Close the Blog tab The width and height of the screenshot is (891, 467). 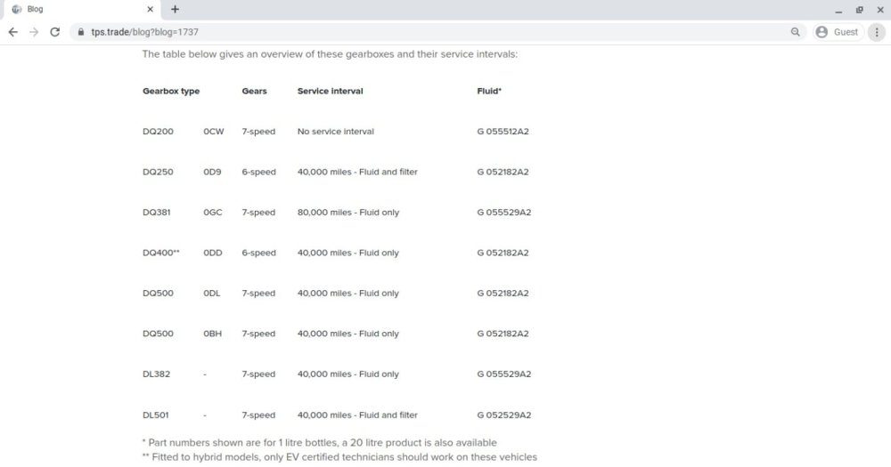tap(150, 10)
